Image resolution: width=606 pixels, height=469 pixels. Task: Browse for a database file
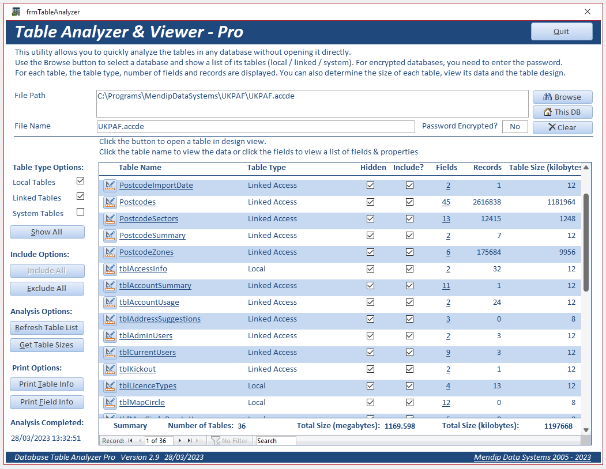click(x=562, y=97)
